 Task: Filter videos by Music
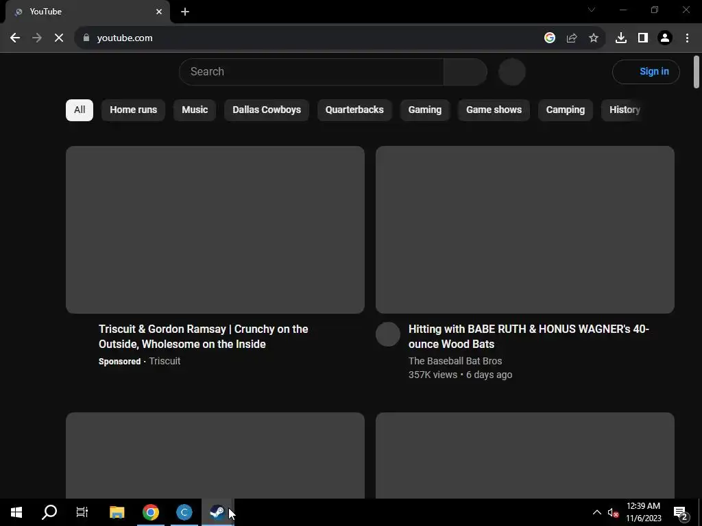coord(195,110)
